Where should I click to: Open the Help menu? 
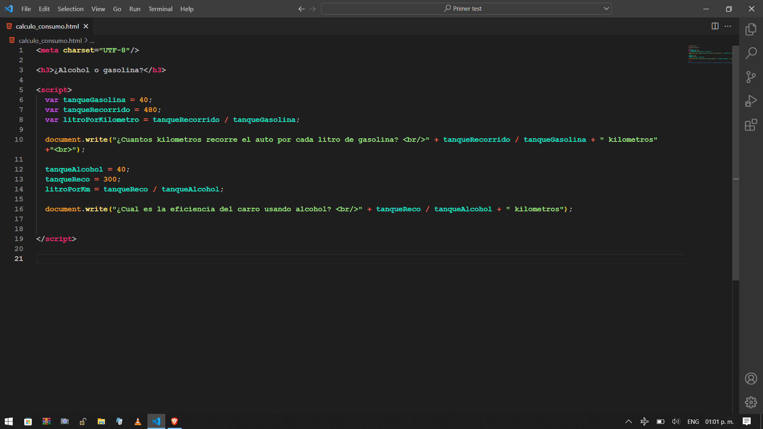[x=187, y=9]
